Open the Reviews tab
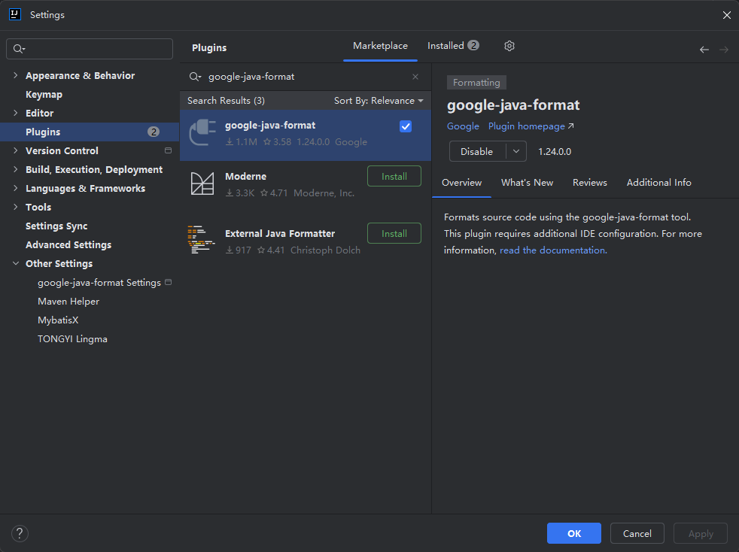Screen dimensions: 739x552 click(x=589, y=183)
